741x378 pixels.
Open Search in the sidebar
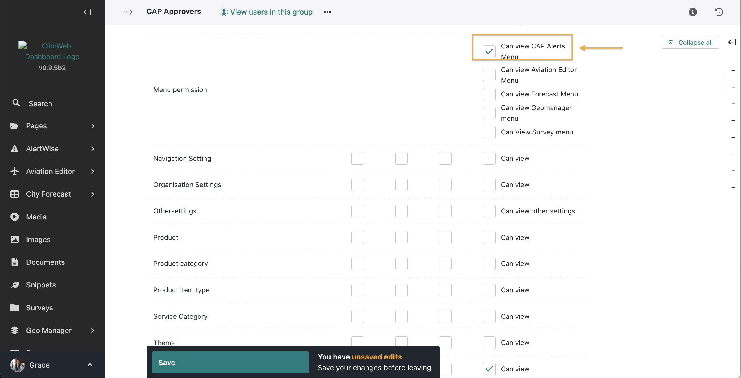coord(52,103)
